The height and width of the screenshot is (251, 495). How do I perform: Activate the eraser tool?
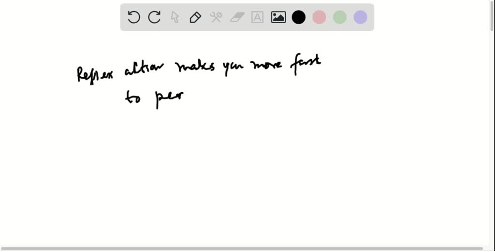click(x=237, y=17)
